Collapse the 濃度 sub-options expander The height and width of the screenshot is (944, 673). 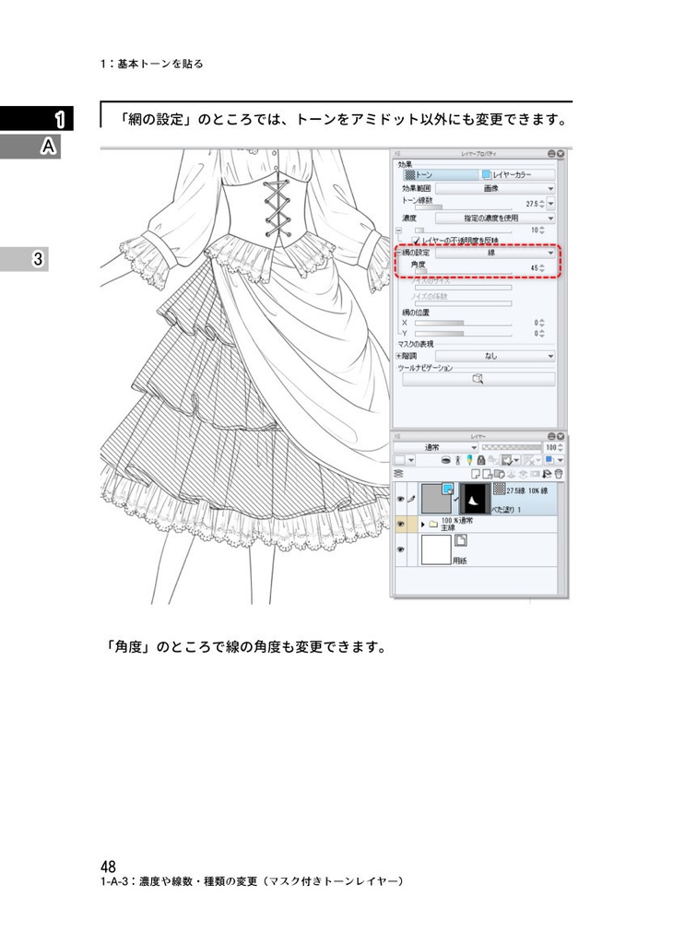398,230
